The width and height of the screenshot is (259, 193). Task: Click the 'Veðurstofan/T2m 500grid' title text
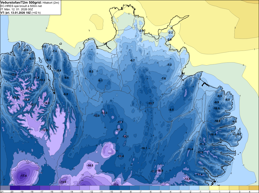coord(21,3)
